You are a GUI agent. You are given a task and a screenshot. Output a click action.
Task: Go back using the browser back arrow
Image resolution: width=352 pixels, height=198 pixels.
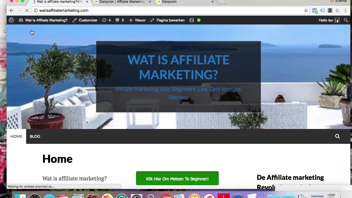[12, 10]
